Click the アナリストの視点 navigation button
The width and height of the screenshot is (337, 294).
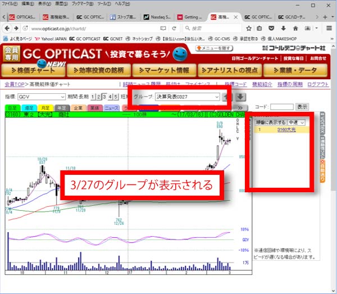[230, 70]
